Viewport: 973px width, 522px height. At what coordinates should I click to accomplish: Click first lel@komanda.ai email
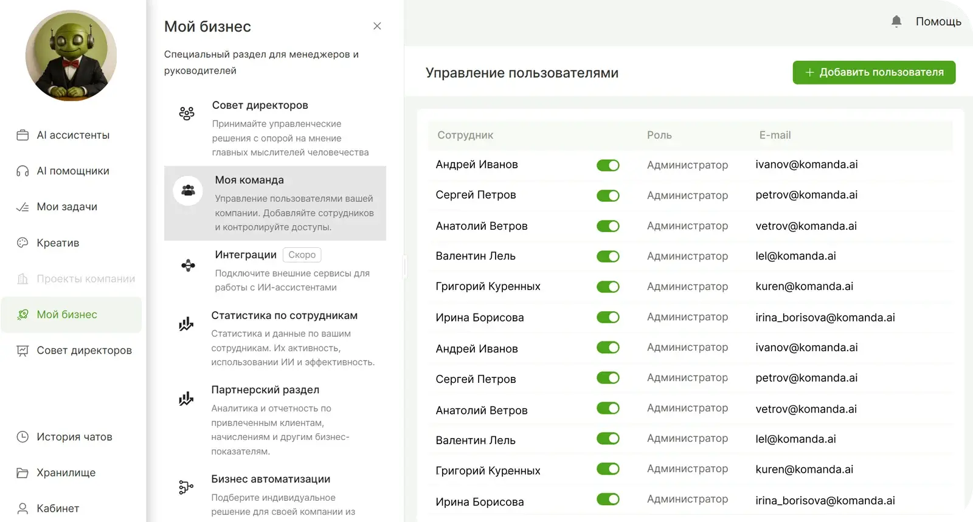click(x=795, y=256)
